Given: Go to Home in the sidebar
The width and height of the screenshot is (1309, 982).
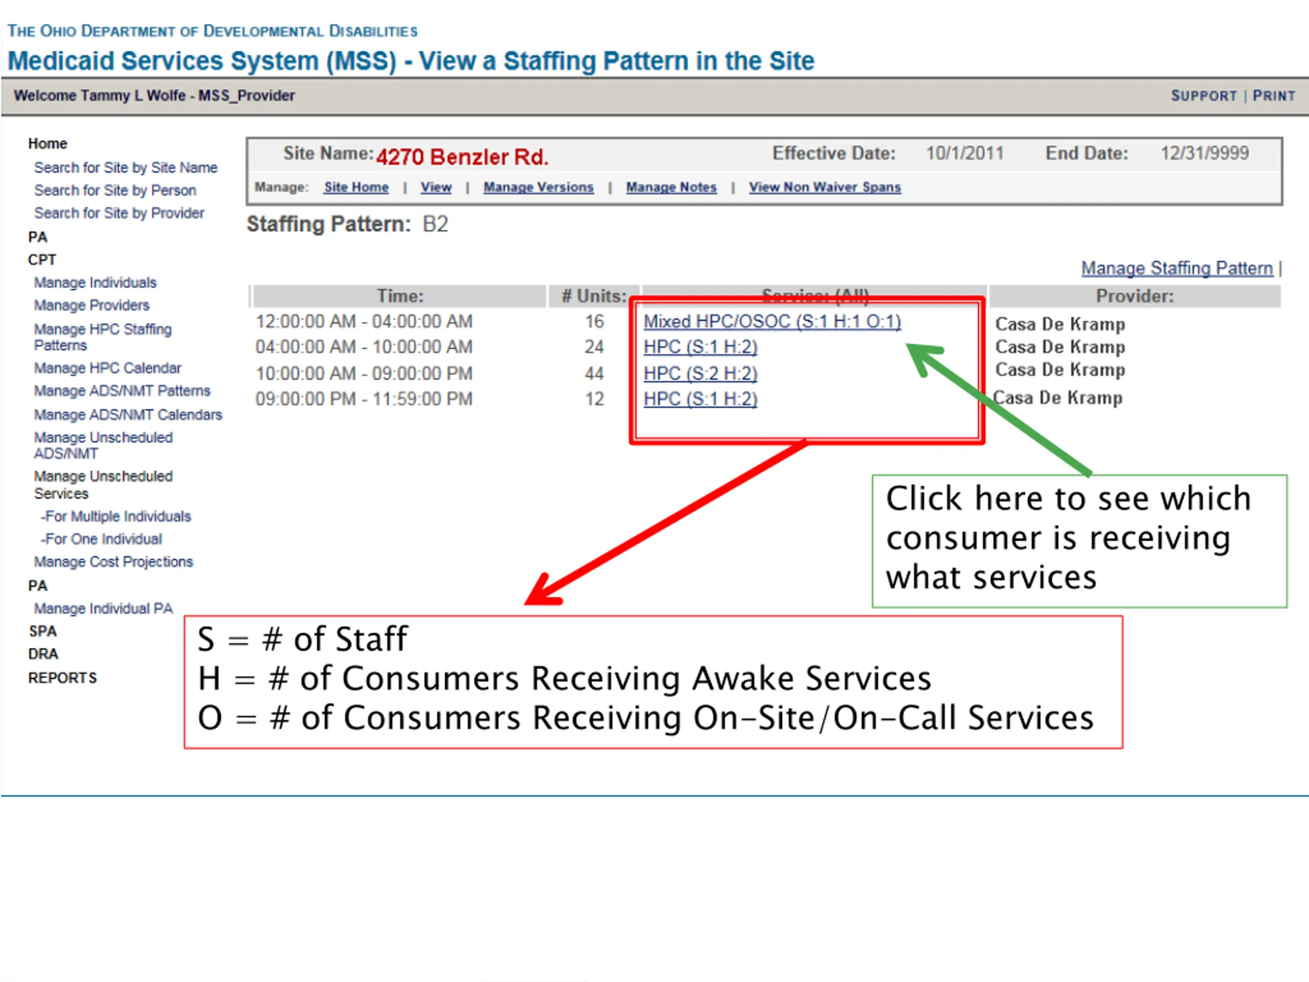Looking at the screenshot, I should [48, 144].
